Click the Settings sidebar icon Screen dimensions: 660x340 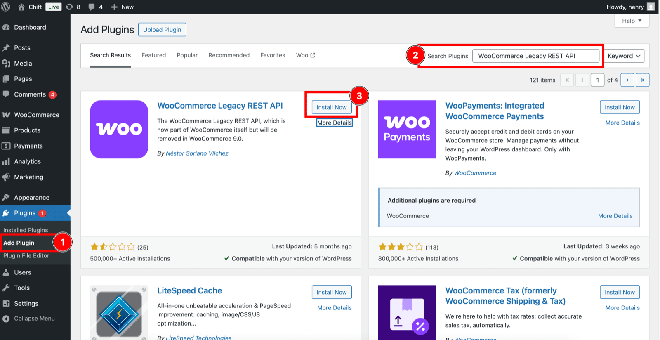point(6,303)
